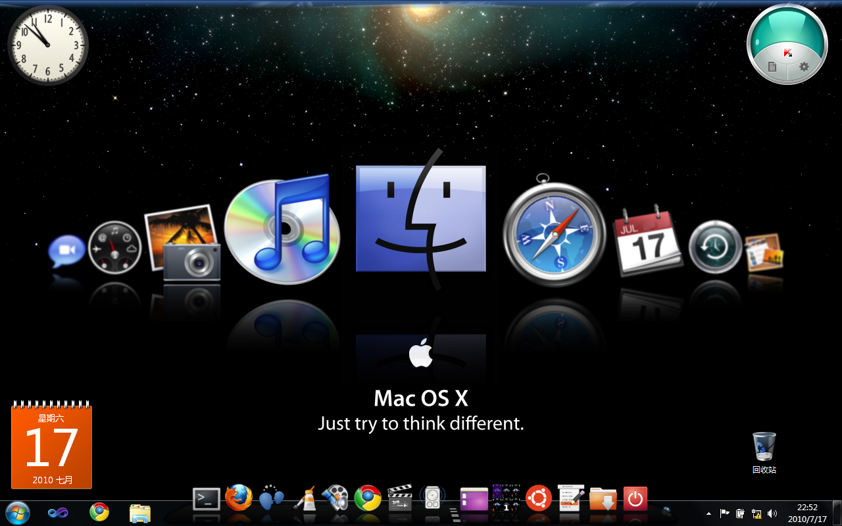Open the blue footprints icon in dock
The width and height of the screenshot is (842, 526).
[271, 499]
